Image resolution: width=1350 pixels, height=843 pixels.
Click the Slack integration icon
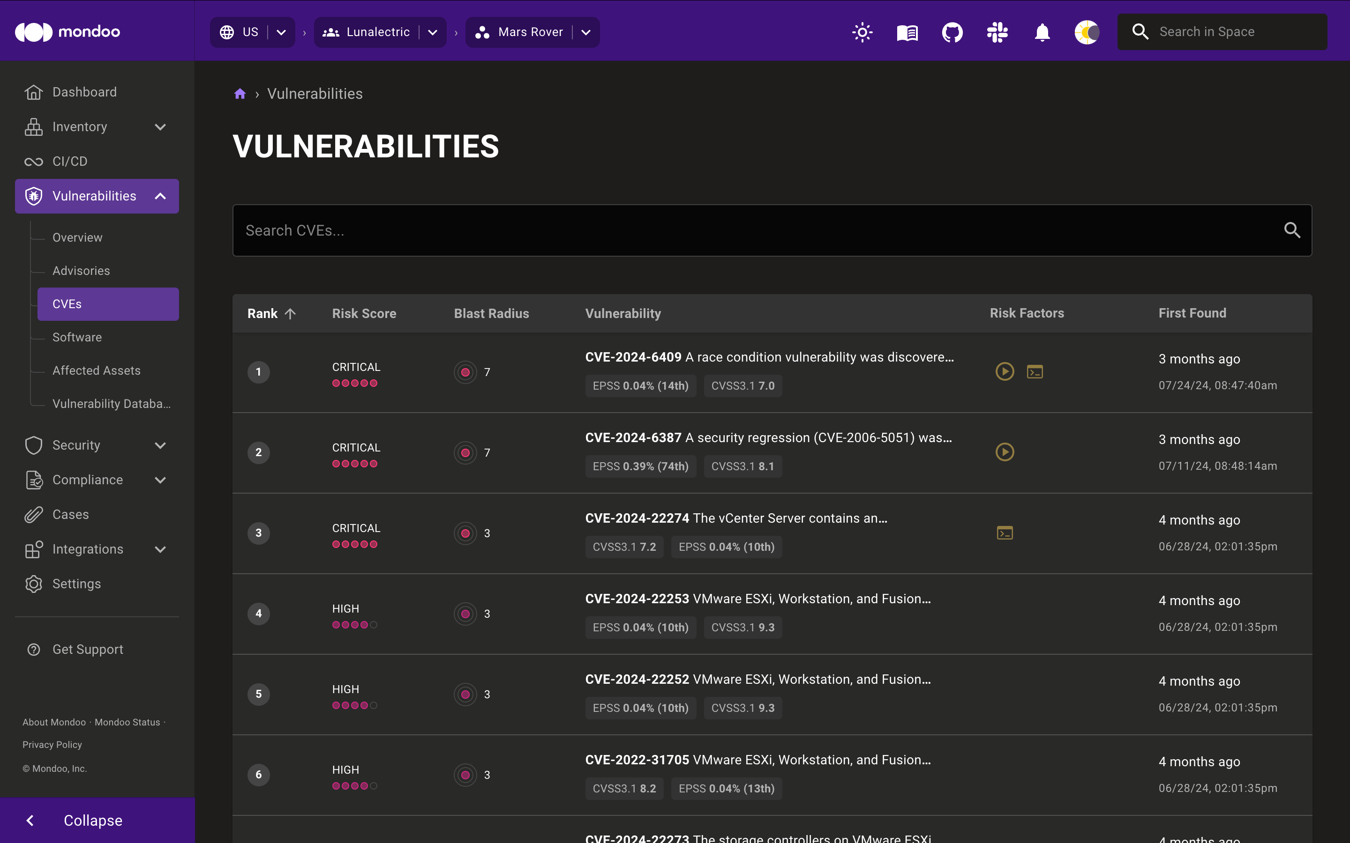pyautogui.click(x=997, y=32)
